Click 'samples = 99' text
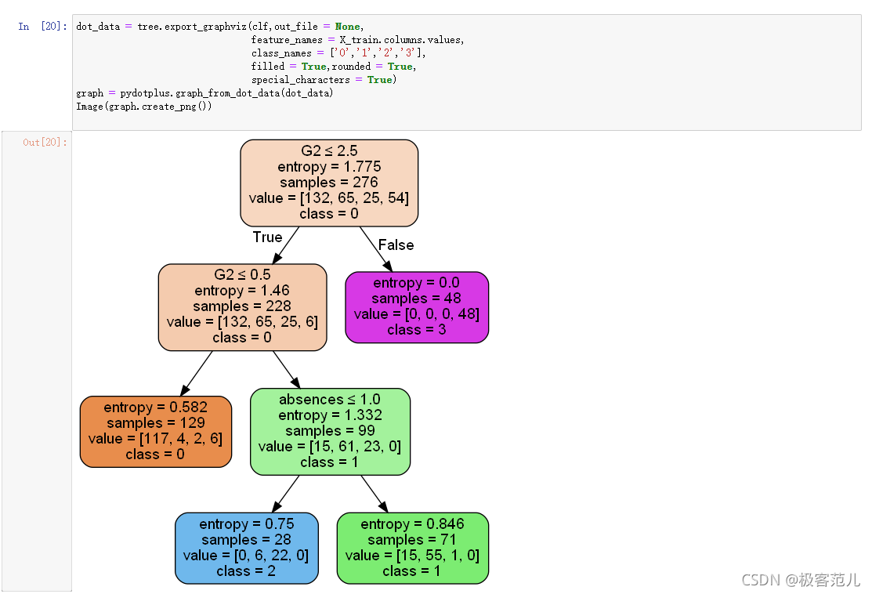872x594 pixels. [331, 430]
